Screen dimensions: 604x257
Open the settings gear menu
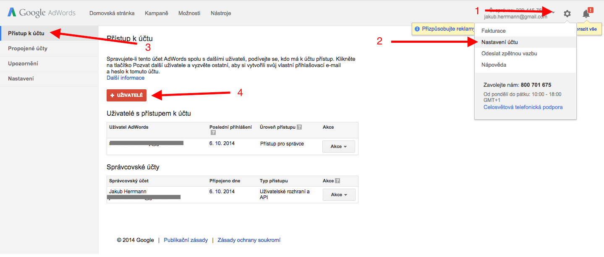click(567, 13)
